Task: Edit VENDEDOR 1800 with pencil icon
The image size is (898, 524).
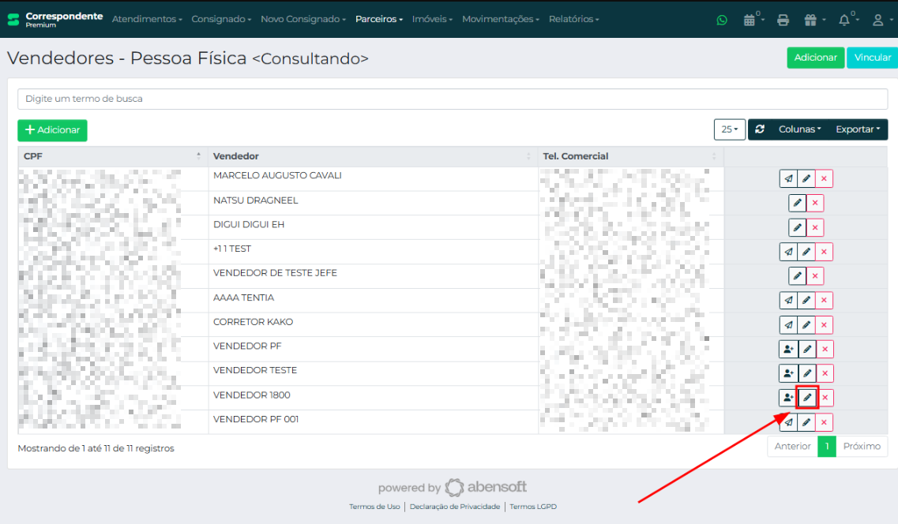Action: 806,398
